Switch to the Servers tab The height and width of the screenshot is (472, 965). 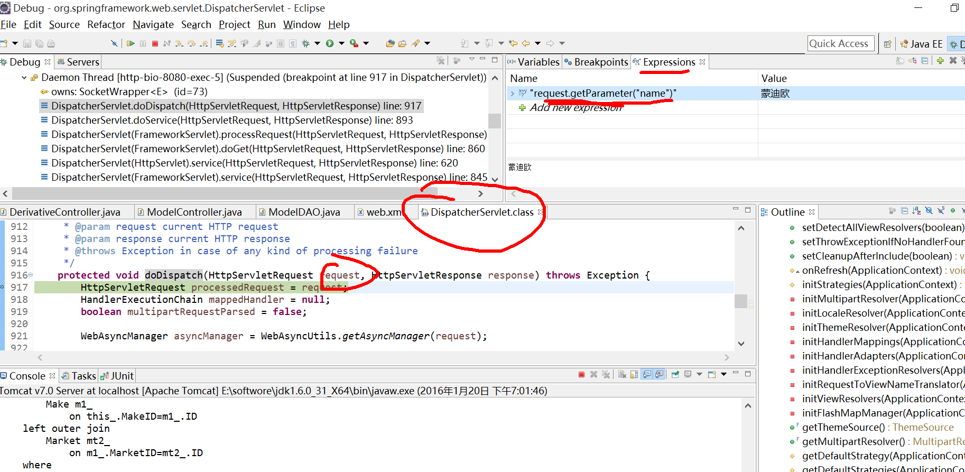78,62
